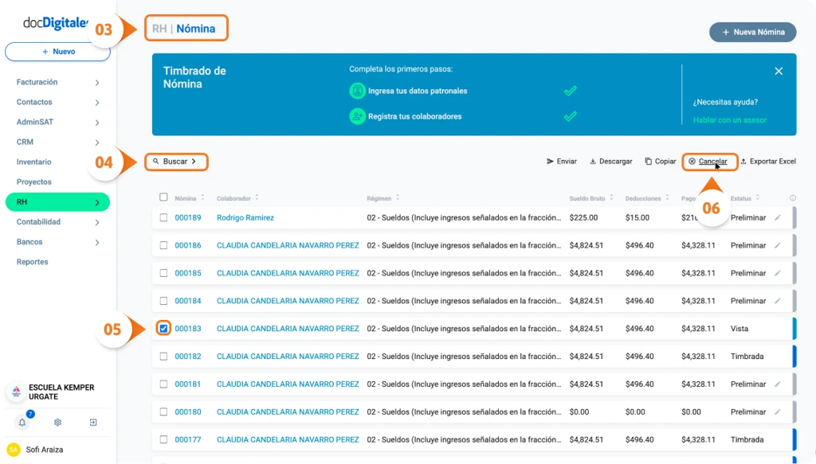Check the box for nómina 000189
816x464 pixels.
163,218
